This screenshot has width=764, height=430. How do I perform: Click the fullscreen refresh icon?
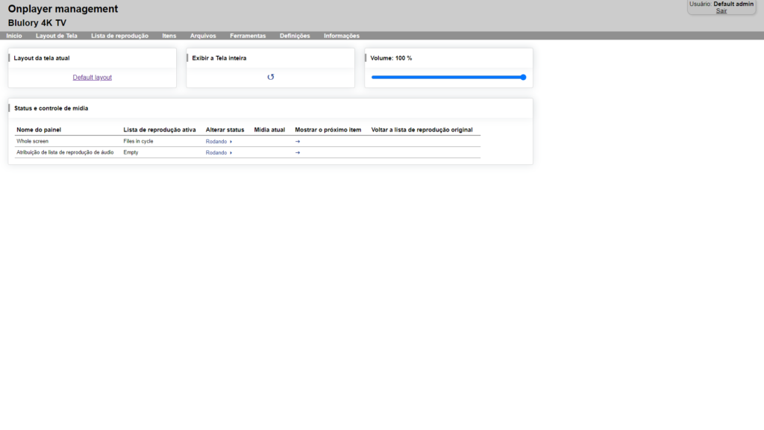(270, 77)
